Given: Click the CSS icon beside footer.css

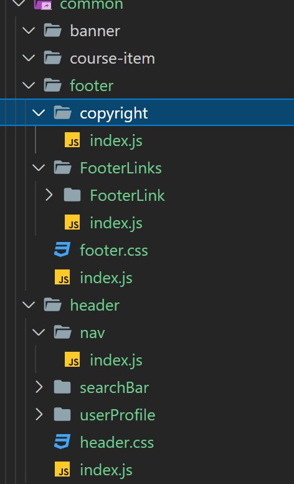Looking at the screenshot, I should pyautogui.click(x=62, y=249).
